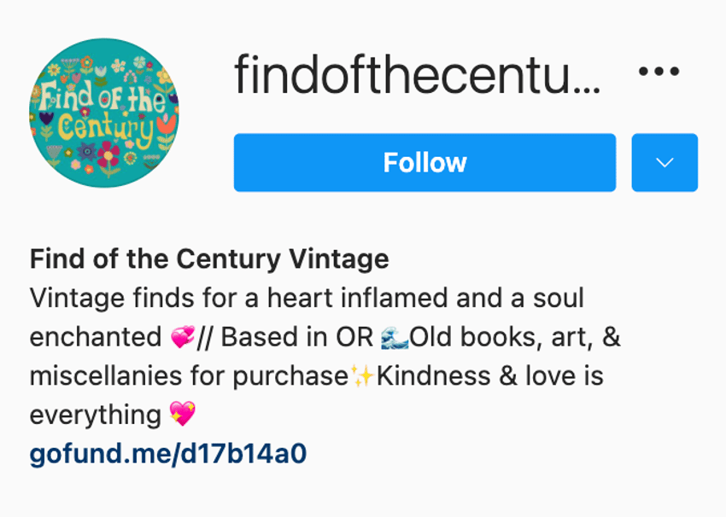Click the Follow button
Screen dimensions: 726x517
424,162
